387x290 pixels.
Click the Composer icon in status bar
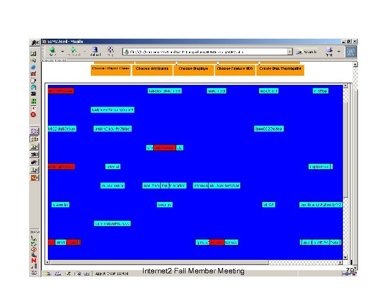coord(68,273)
